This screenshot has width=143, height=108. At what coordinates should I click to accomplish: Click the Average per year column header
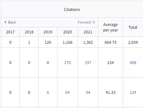tap(111, 27)
